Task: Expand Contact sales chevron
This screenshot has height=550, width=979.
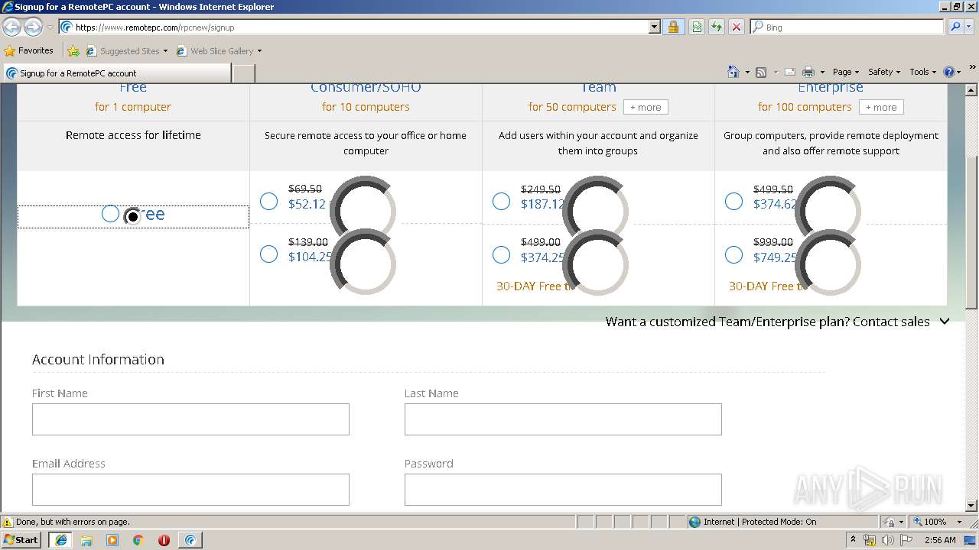Action: click(x=945, y=322)
